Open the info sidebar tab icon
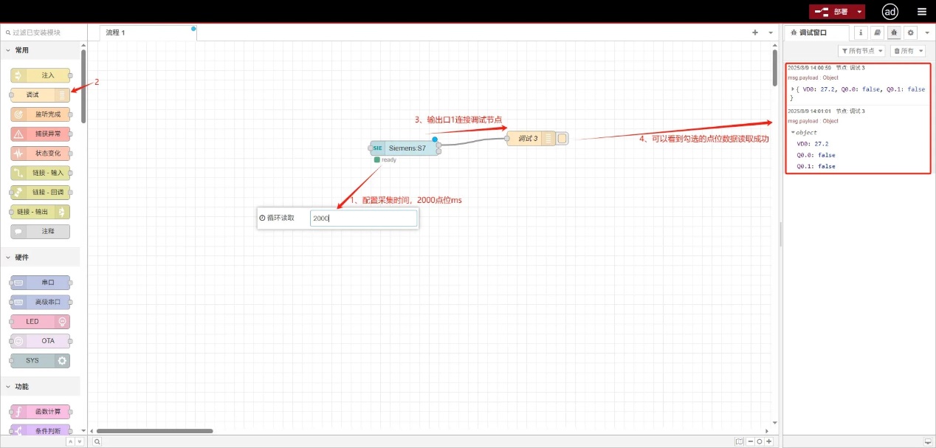Screen dimensions: 936x448 (860, 33)
